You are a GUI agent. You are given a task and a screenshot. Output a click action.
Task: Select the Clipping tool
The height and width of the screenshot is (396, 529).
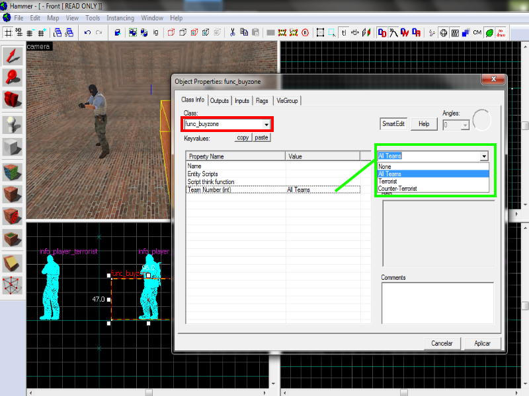click(13, 263)
